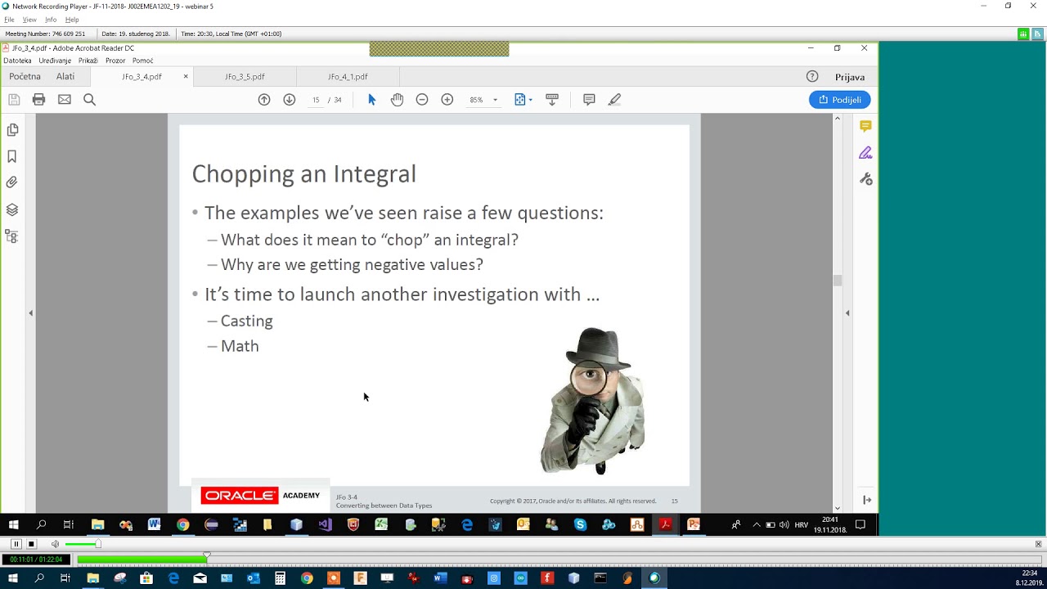Stop the recording playback

pos(31,544)
